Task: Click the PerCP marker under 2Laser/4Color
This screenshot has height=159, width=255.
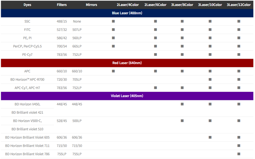Action: coord(113,46)
